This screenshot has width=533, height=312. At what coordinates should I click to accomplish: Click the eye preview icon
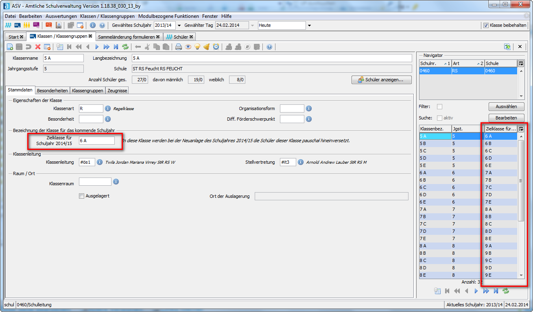tap(188, 47)
